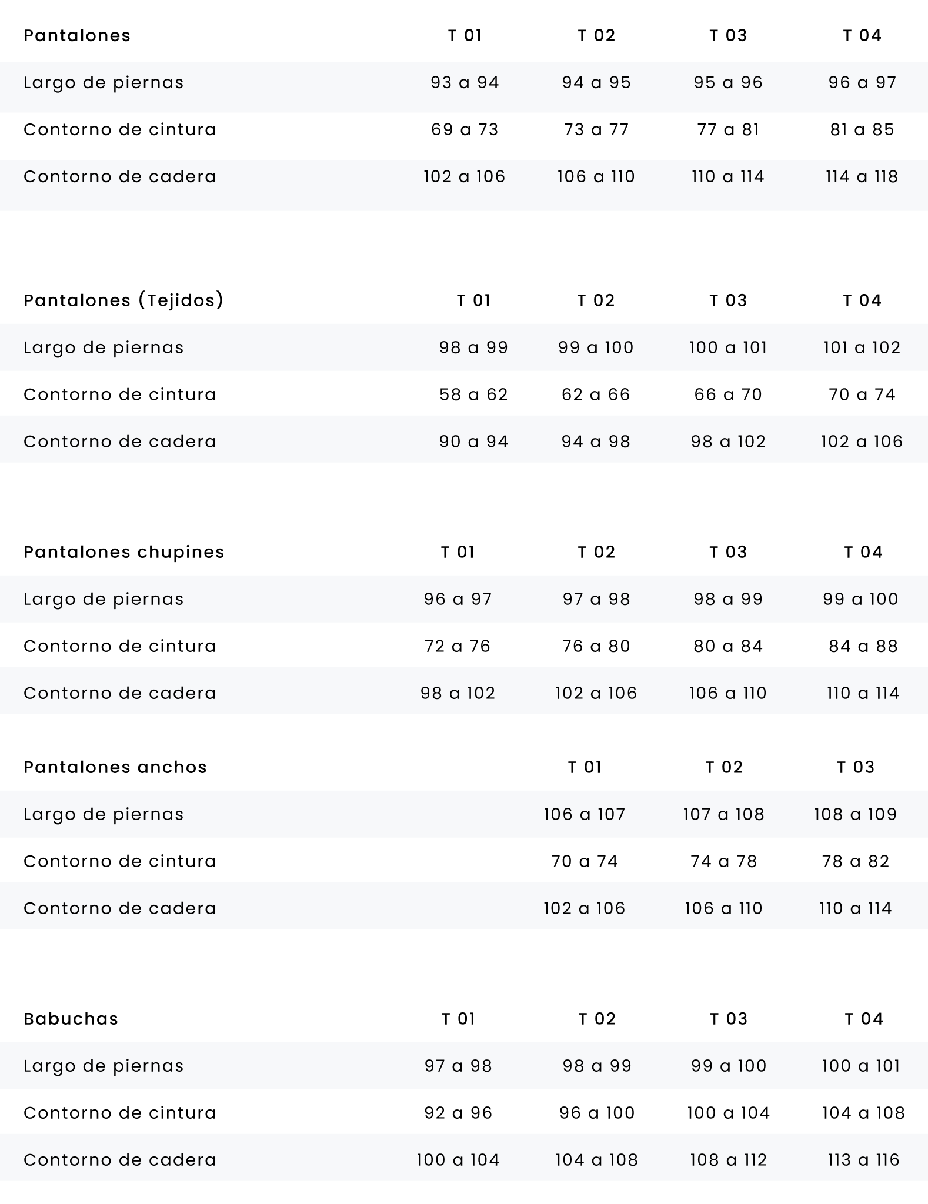Viewport: 928px width, 1204px height.
Task: Select the 113 a 116 cadera cell
Action: pyautogui.click(x=863, y=1160)
